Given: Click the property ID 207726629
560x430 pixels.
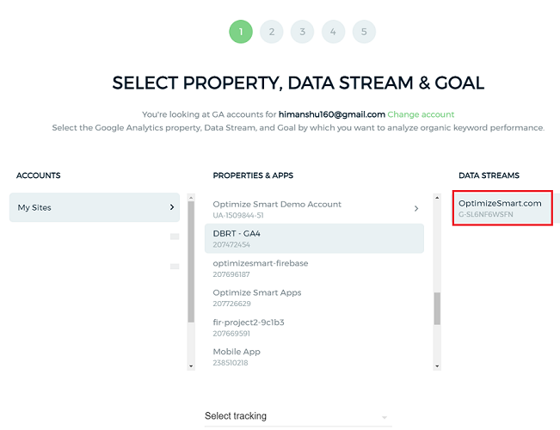Looking at the screenshot, I should point(231,304).
